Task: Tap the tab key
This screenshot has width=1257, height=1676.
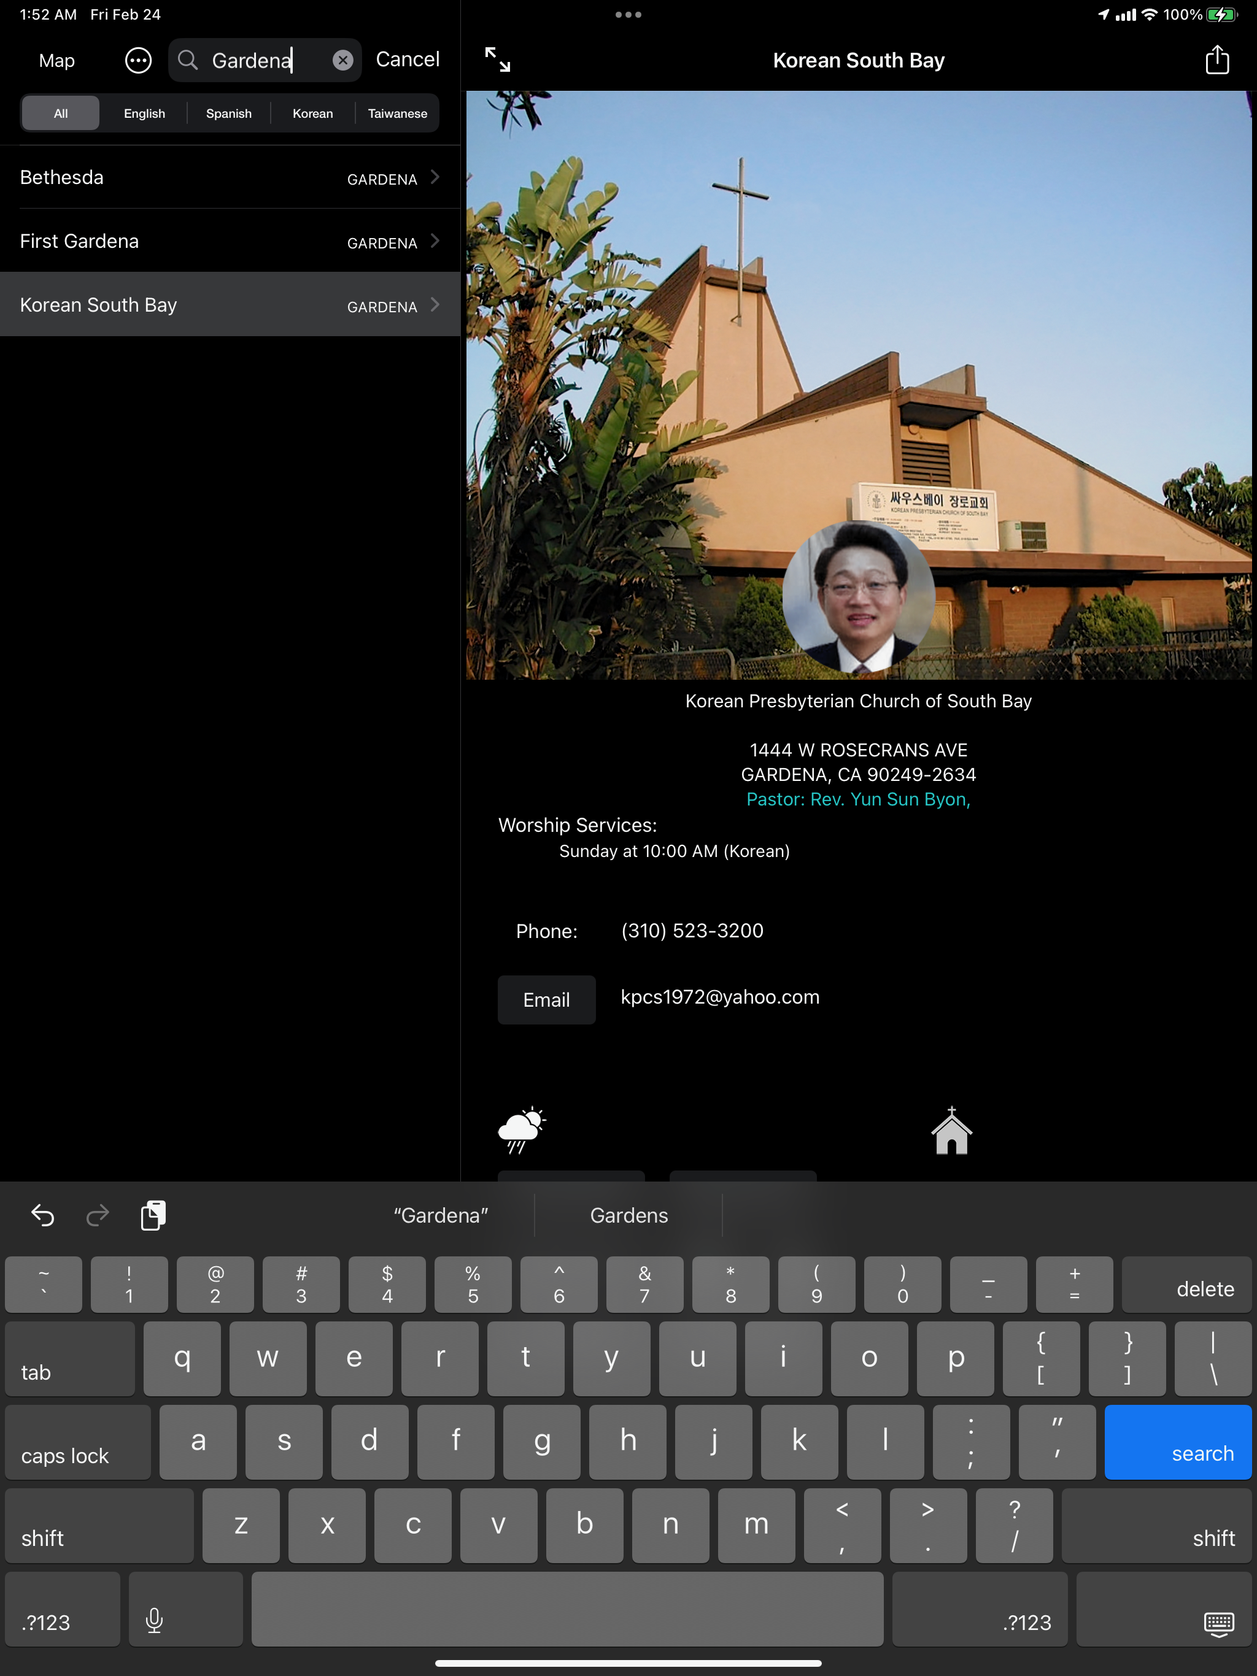Action: (x=70, y=1359)
